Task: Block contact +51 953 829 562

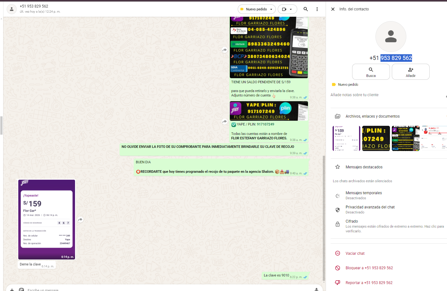Action: (369, 268)
